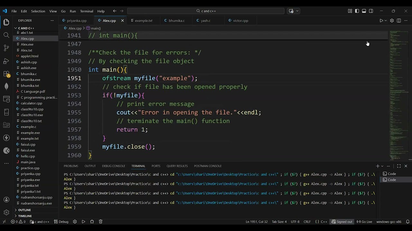Close the Alex.cpp editor tab
The height and width of the screenshot is (231, 412).
coord(122,21)
